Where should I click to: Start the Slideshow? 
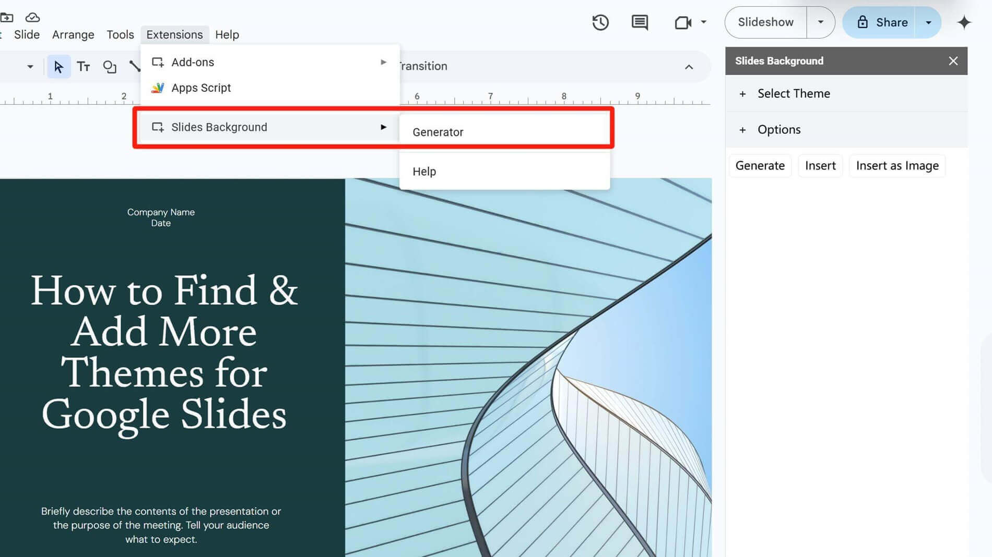[x=765, y=22]
